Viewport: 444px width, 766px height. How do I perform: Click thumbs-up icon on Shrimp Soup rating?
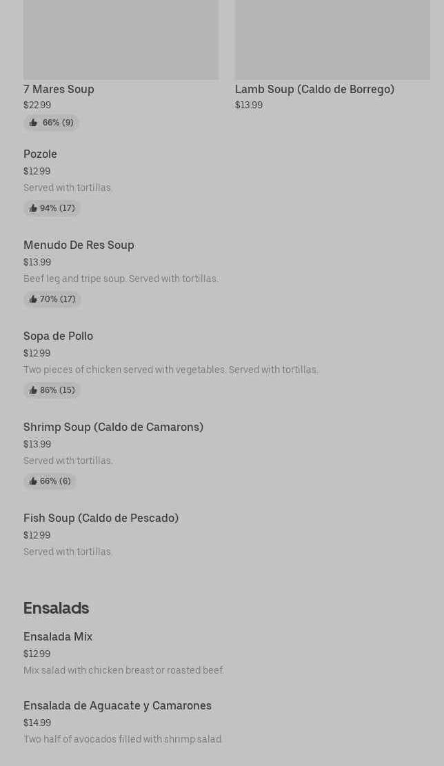33,481
